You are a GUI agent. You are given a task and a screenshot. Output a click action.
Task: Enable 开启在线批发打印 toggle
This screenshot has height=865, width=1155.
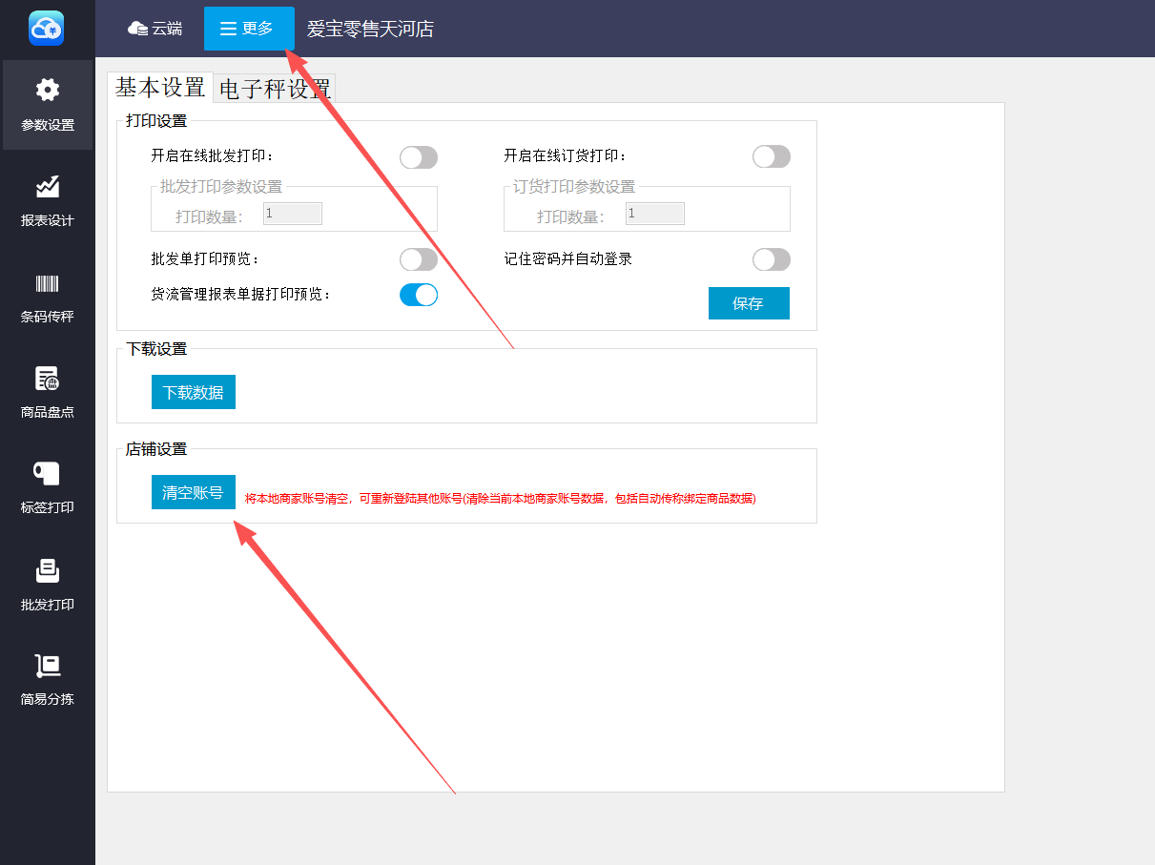click(x=419, y=157)
